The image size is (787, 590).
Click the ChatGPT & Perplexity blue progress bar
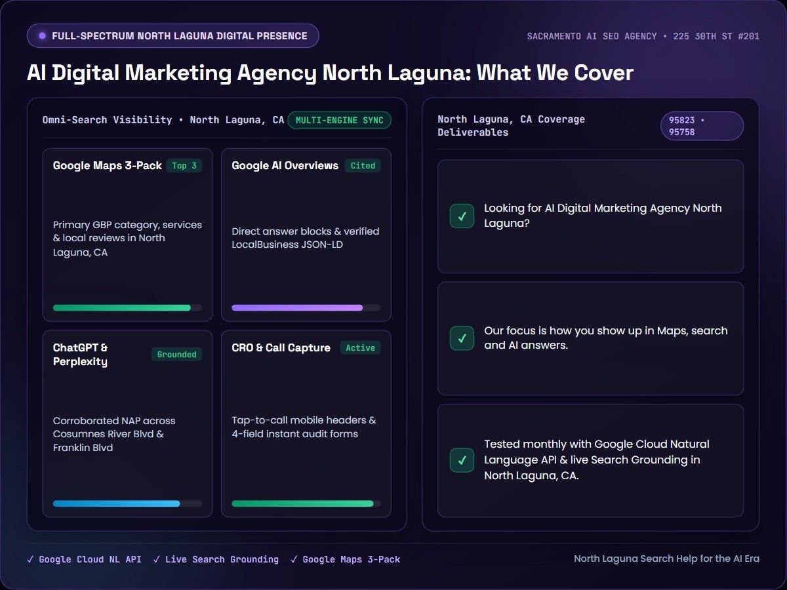click(127, 503)
